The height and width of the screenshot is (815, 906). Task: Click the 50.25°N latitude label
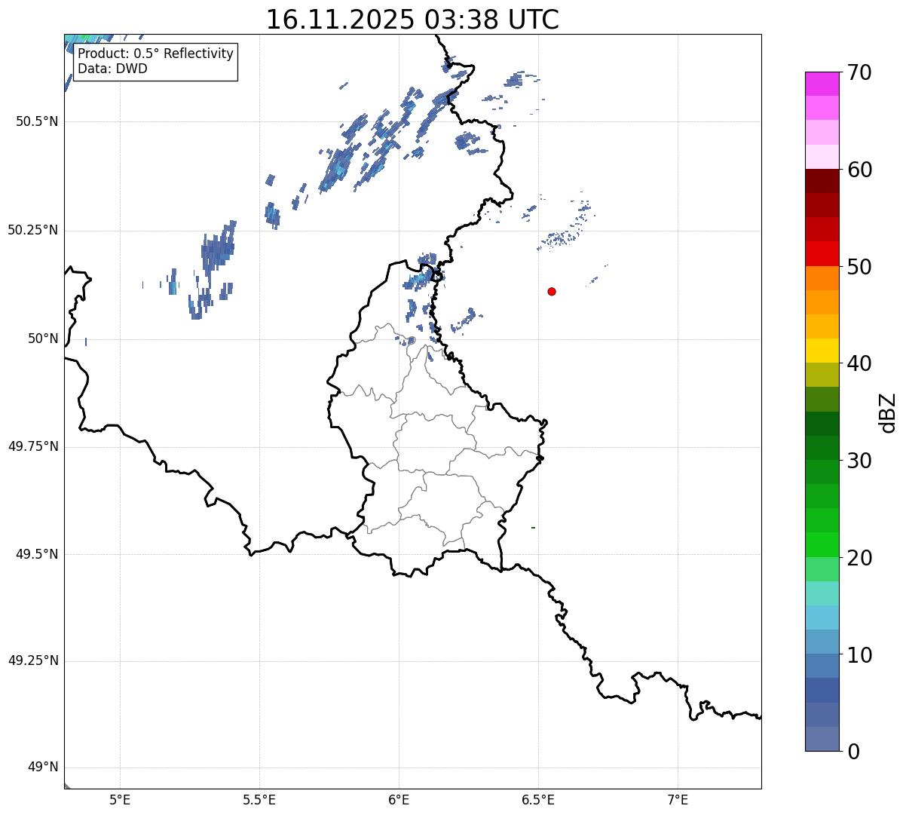(32, 230)
